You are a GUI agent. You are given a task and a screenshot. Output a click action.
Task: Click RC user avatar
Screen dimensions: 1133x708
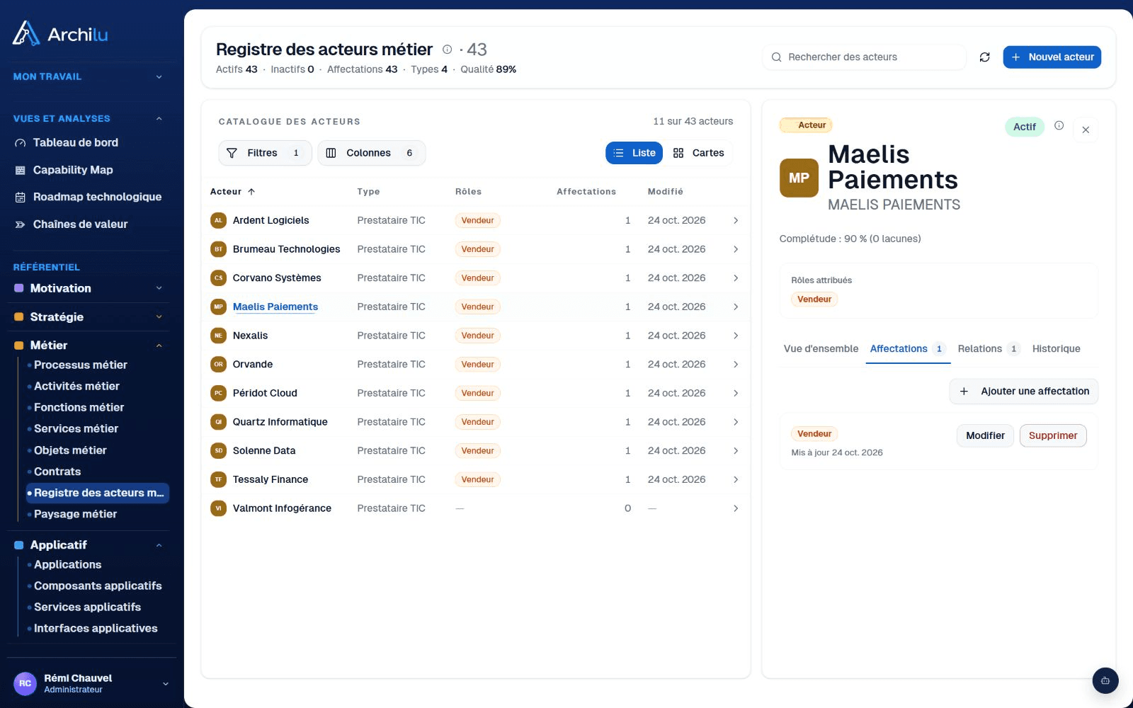[25, 683]
